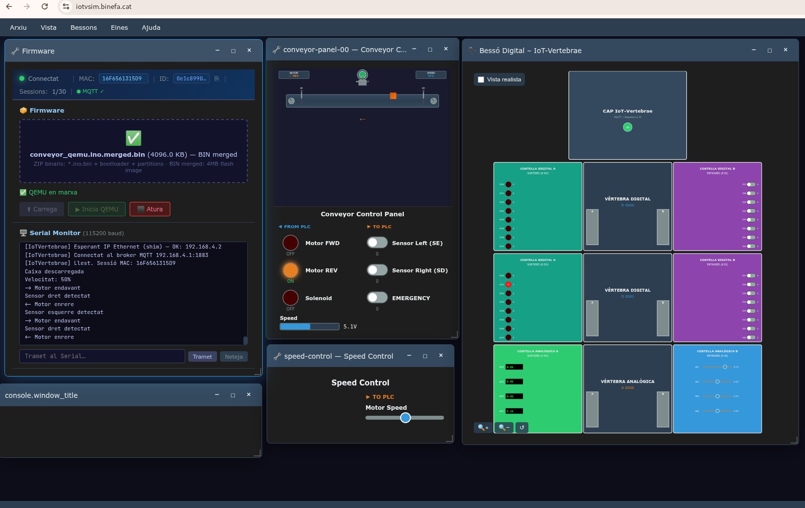Click the Solenoid indicator lamp
The width and height of the screenshot is (805, 508).
click(x=291, y=298)
